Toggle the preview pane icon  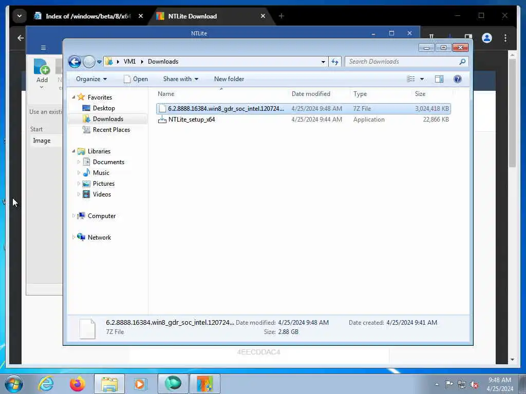[439, 79]
